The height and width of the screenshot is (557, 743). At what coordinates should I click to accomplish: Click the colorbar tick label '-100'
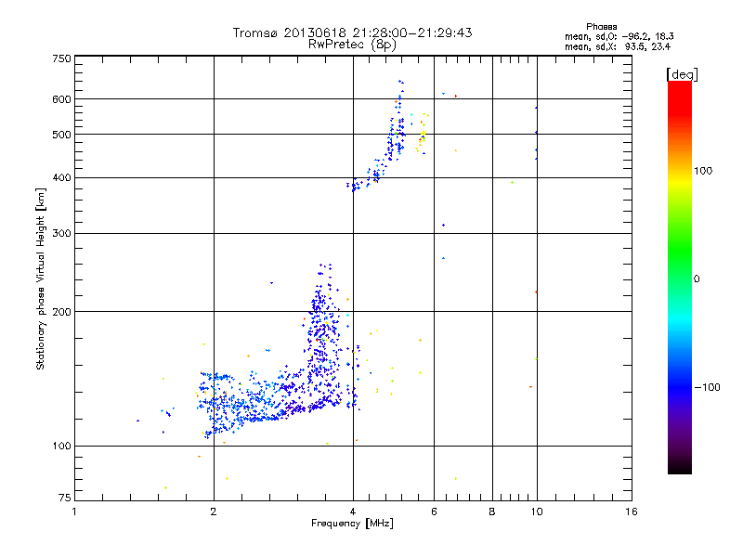pyautogui.click(x=708, y=387)
